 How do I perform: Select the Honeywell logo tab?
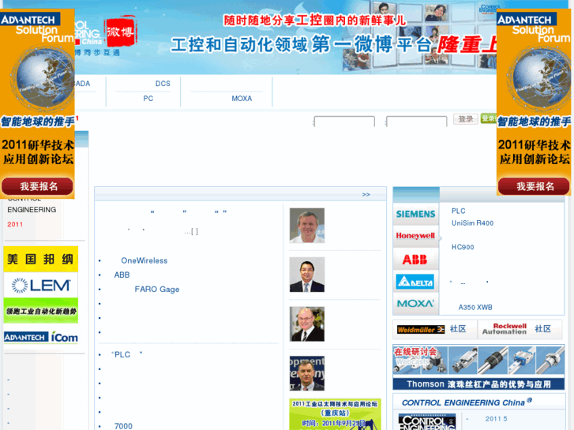pos(415,236)
